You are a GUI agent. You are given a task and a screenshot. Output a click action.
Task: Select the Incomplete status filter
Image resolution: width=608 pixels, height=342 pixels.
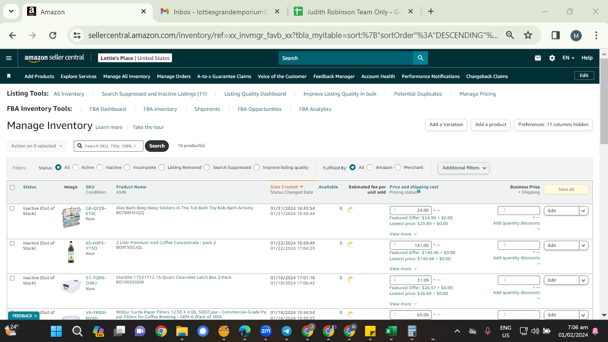pos(128,167)
